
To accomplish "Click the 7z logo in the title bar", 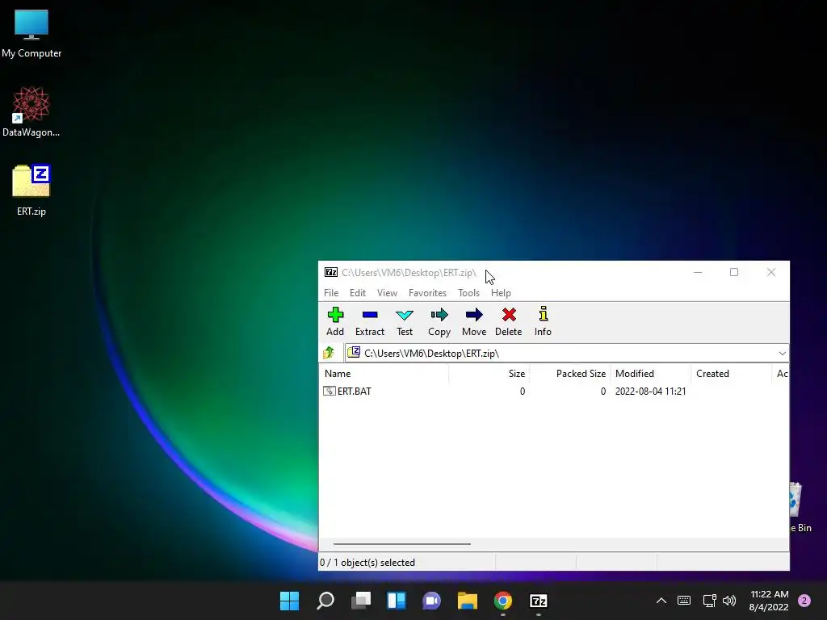I will [330, 273].
